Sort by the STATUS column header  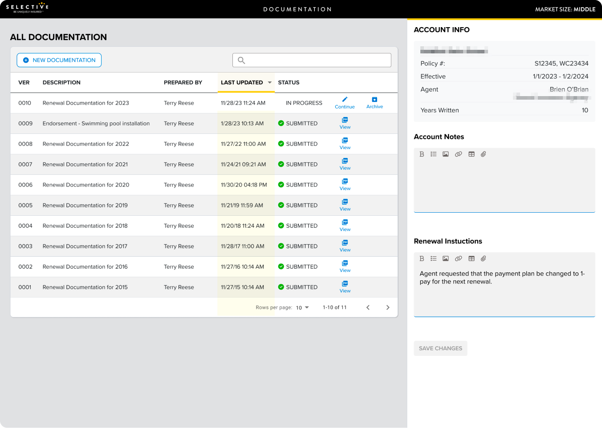tap(289, 82)
